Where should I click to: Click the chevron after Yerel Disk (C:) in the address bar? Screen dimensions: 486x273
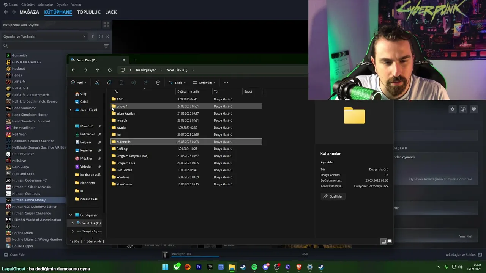193,70
